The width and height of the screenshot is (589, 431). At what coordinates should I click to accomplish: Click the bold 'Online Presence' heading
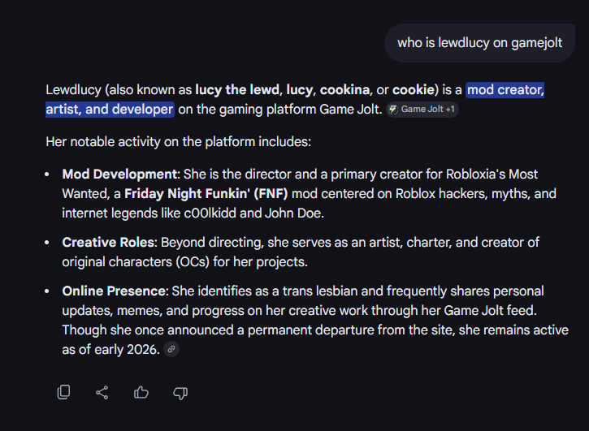114,291
